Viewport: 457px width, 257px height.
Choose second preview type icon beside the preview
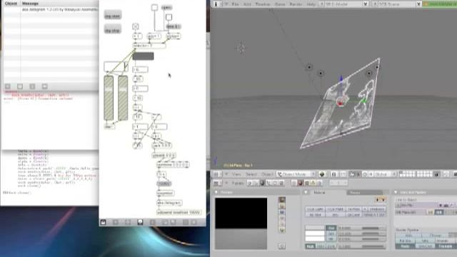click(282, 206)
